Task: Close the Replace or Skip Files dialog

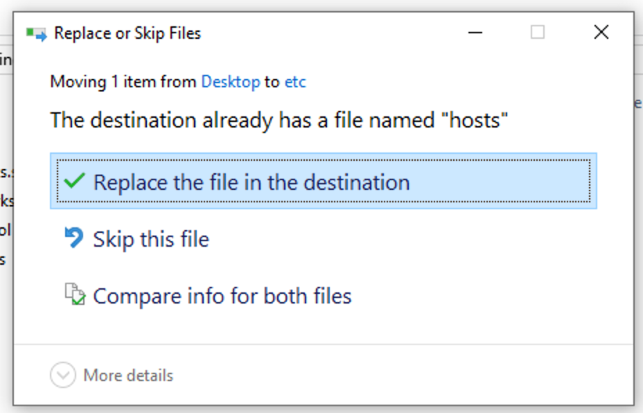Action: [x=601, y=33]
